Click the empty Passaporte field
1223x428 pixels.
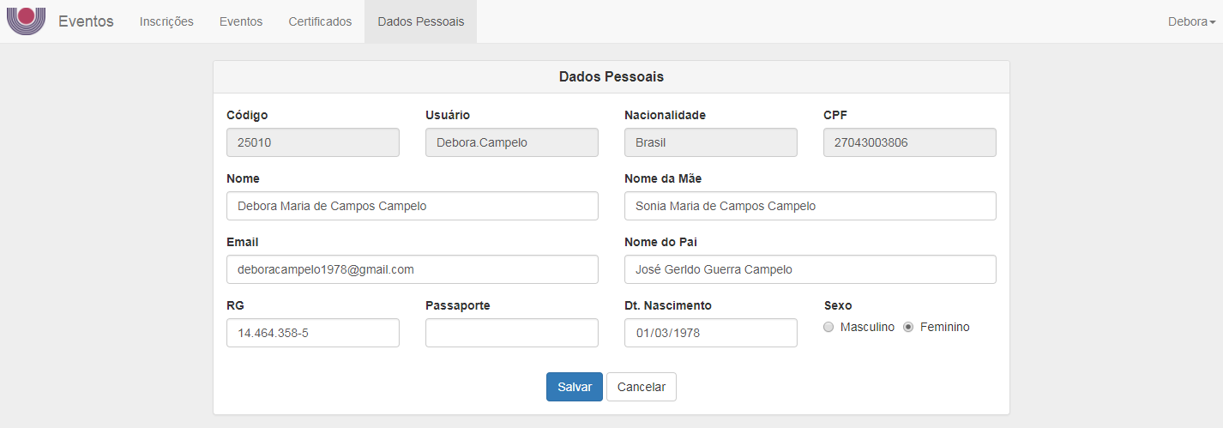(512, 333)
